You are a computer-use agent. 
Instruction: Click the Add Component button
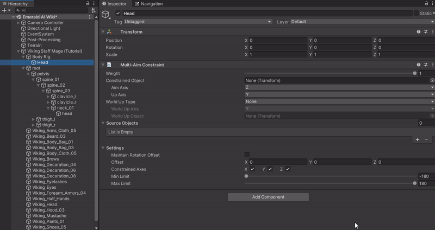[x=268, y=197]
